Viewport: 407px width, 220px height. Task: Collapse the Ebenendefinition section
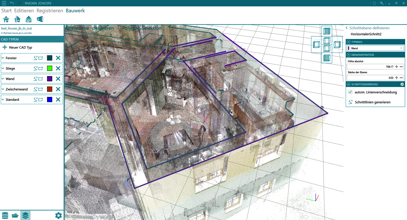(348, 55)
